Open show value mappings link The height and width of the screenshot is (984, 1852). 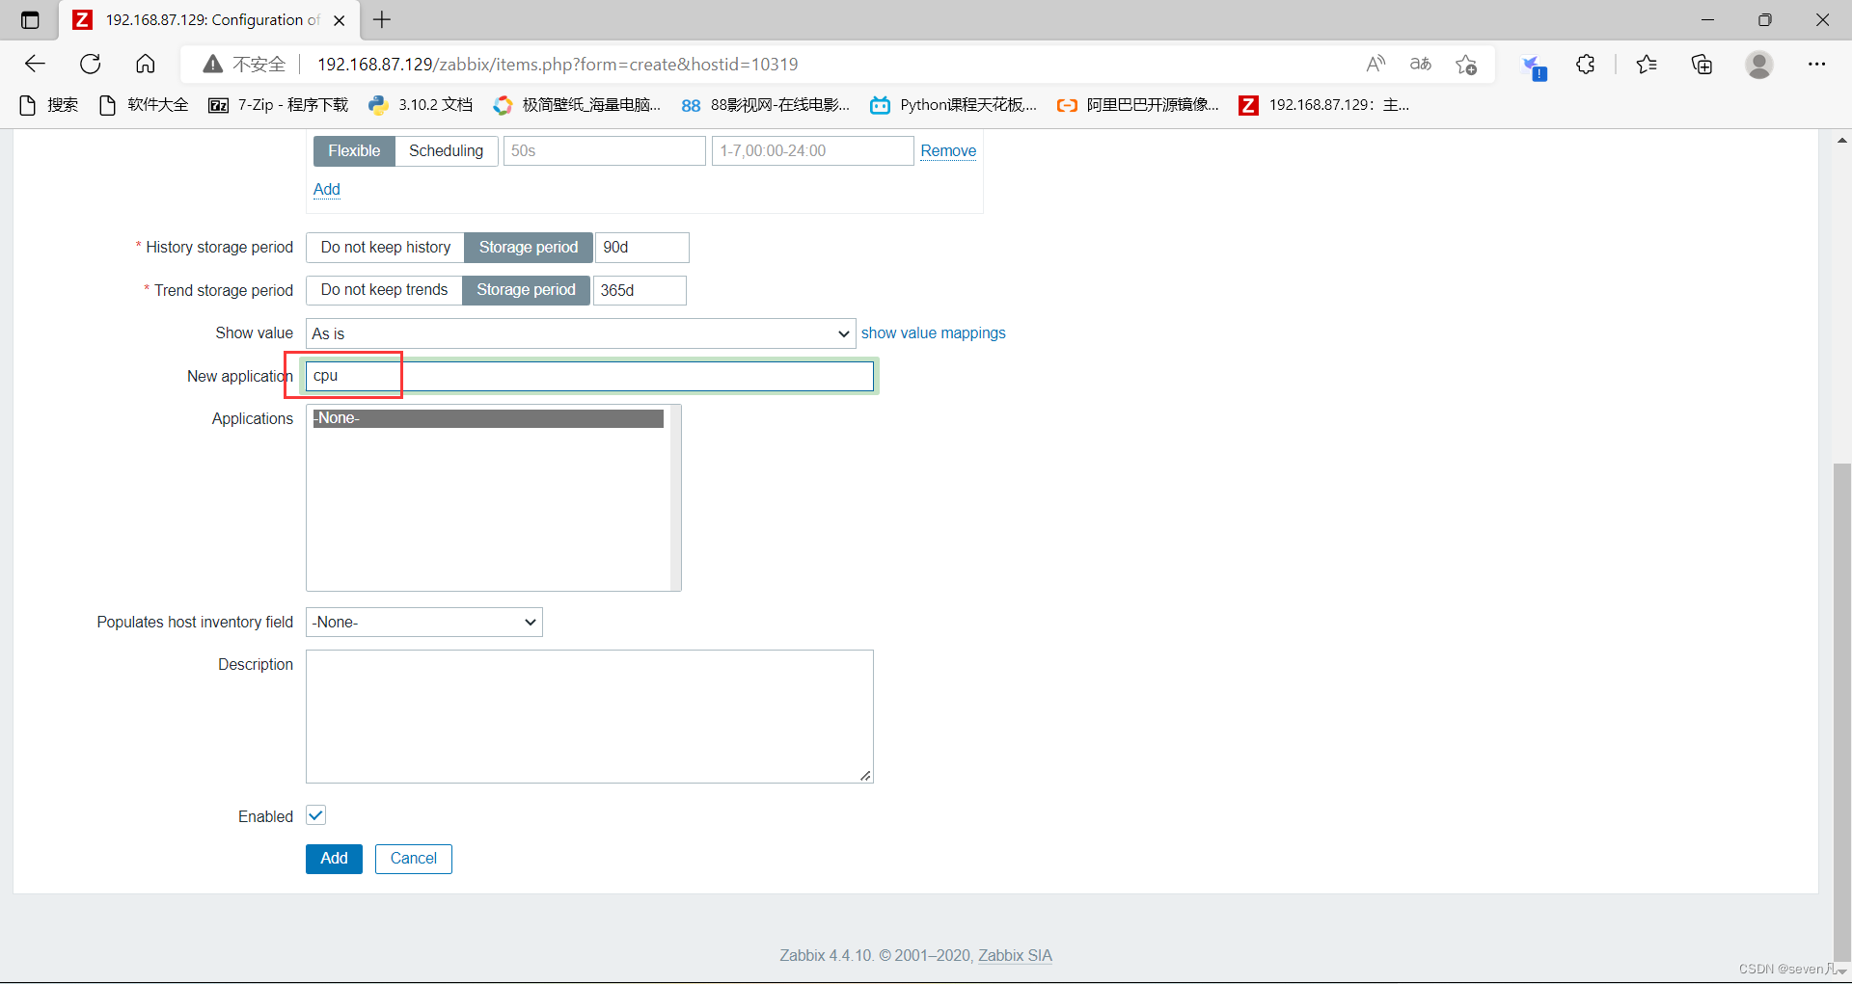click(x=933, y=333)
